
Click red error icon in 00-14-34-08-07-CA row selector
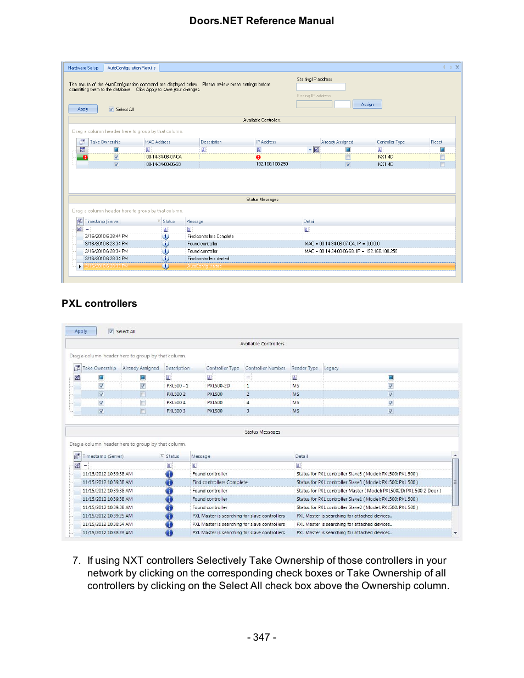click(85, 157)
